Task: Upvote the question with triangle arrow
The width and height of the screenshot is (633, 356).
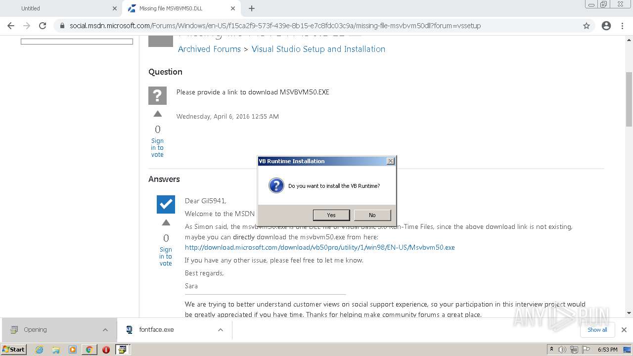Action: pyautogui.click(x=158, y=114)
